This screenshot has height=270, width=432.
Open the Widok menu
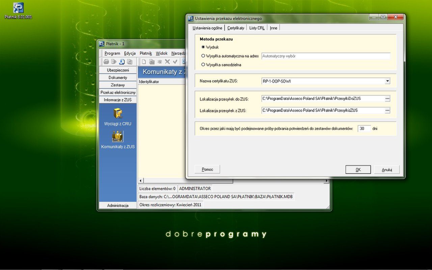pyautogui.click(x=162, y=53)
